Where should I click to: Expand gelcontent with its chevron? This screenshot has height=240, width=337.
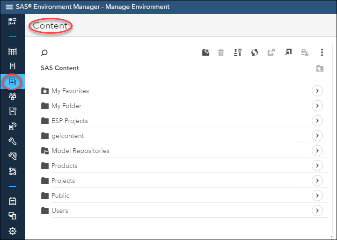coord(317,136)
